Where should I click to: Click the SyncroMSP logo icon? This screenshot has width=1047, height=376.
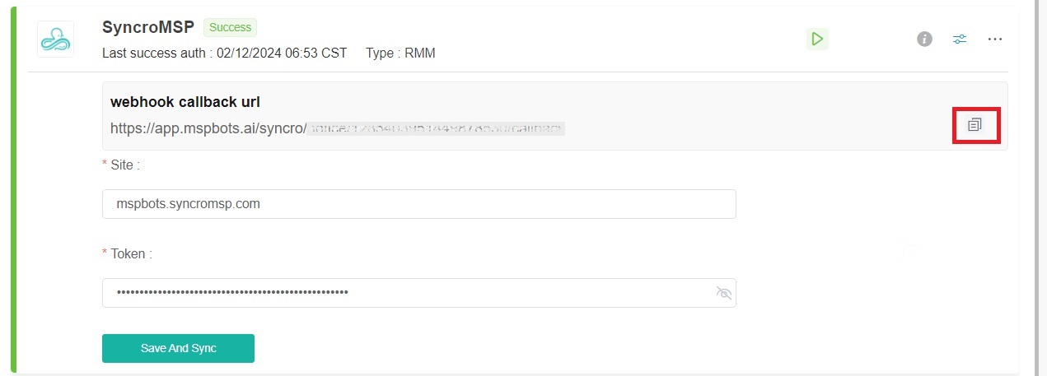(55, 39)
